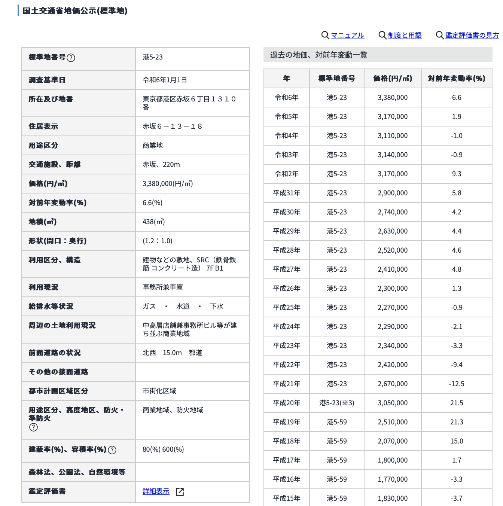This screenshot has height=506, width=503.
Task: Click the help icon under 用途区分、高度地区、防火・準防火
Action: coord(33,427)
